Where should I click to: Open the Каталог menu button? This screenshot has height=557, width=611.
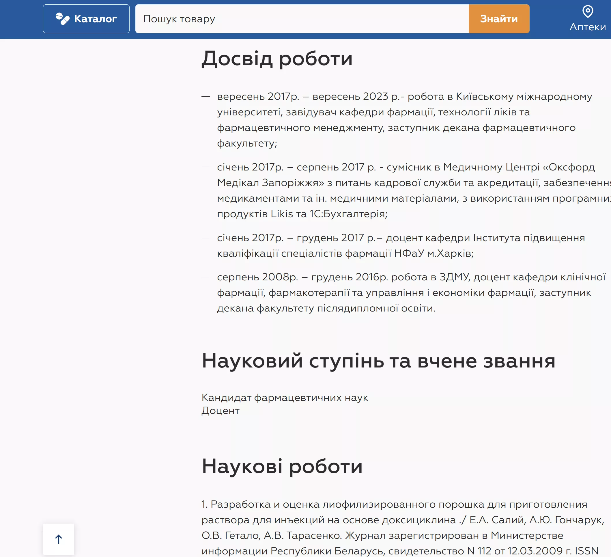pos(86,19)
